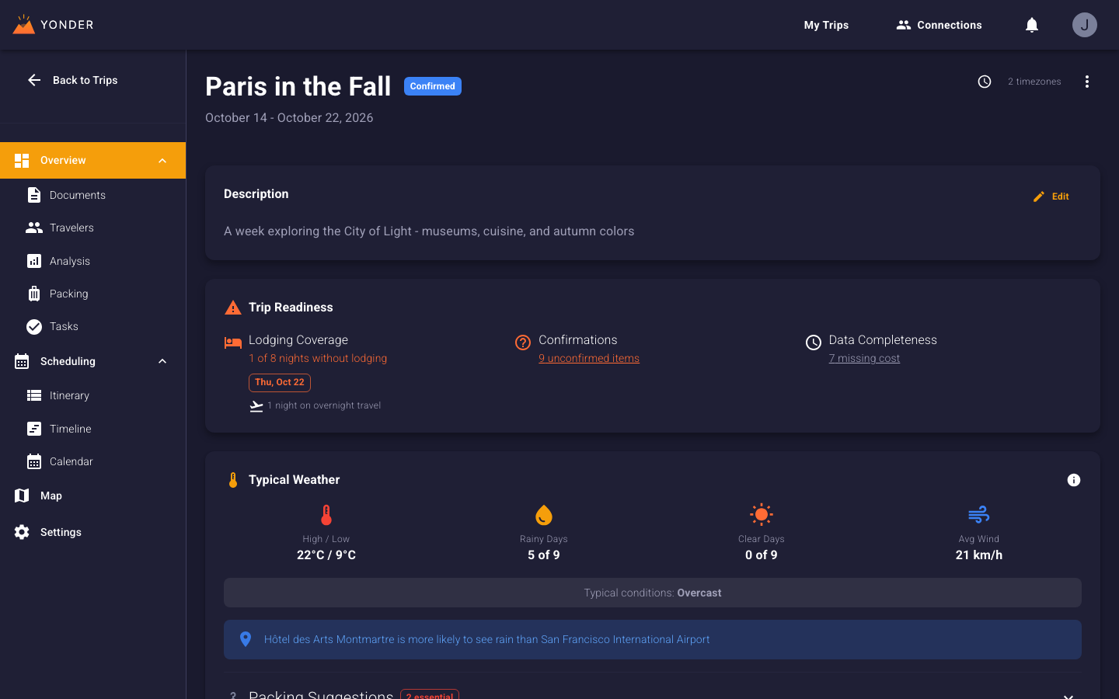Switch to My Trips
The width and height of the screenshot is (1119, 699).
click(x=826, y=24)
